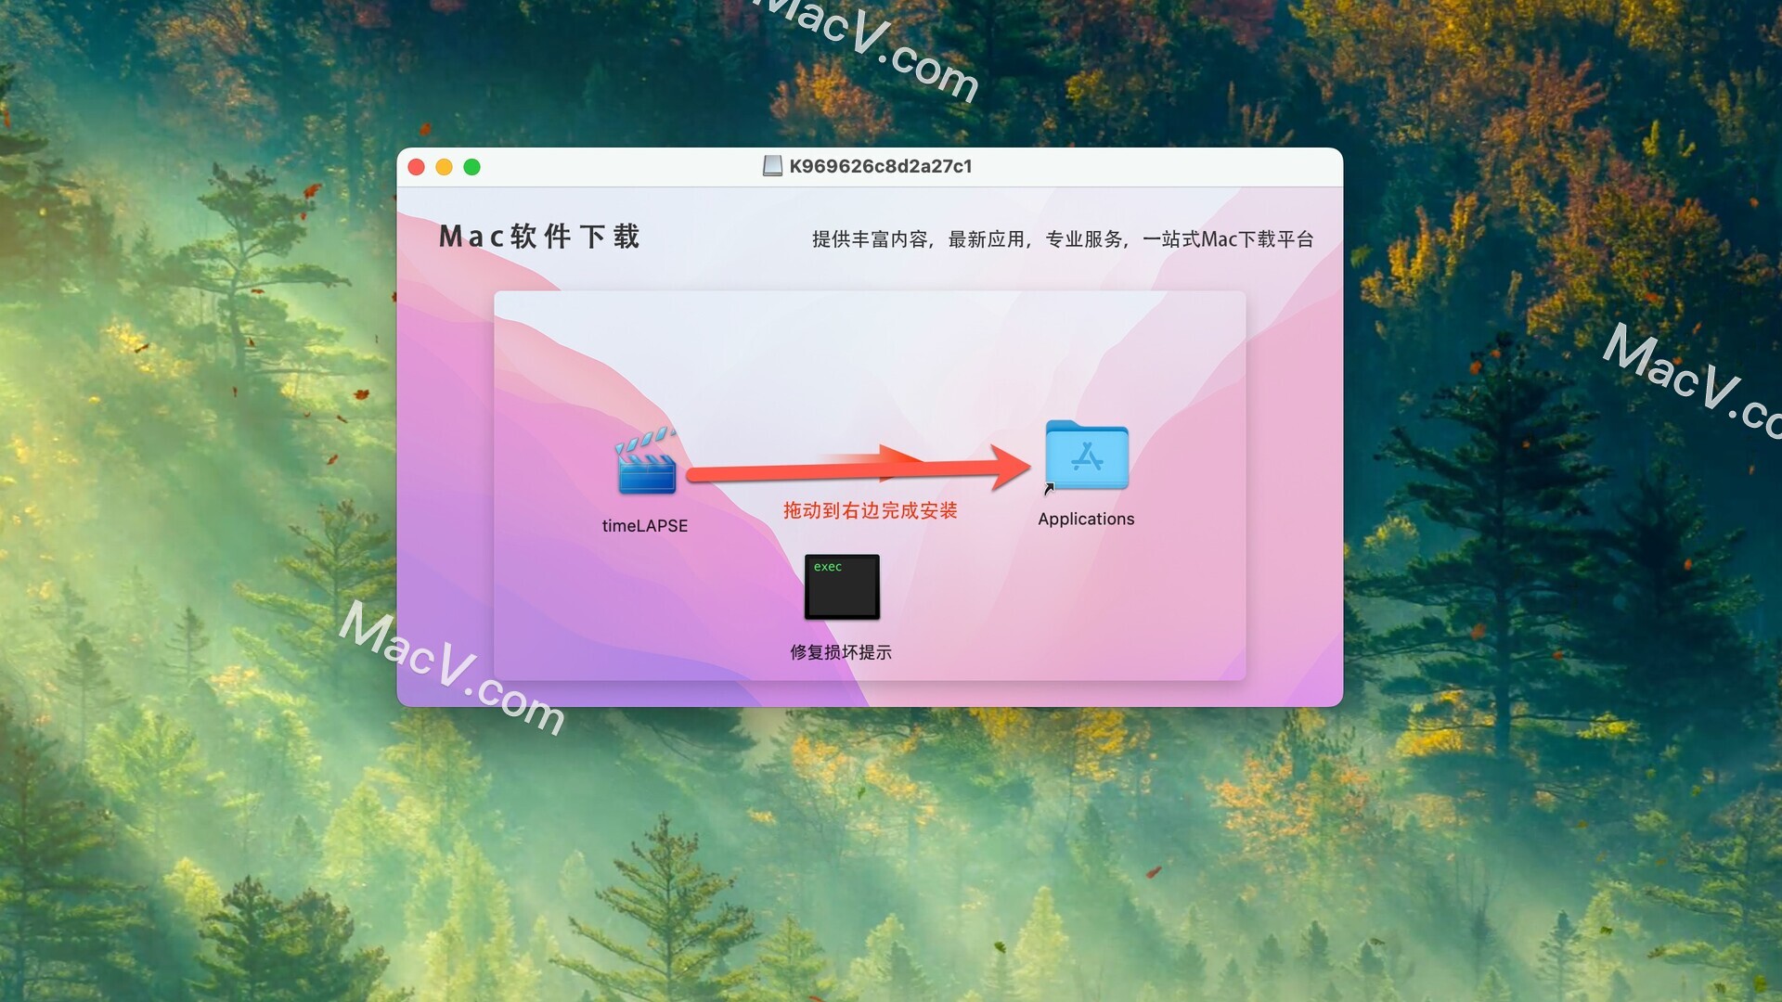Click the Mac软件下载 platform label
The image size is (1782, 1002).
[541, 238]
